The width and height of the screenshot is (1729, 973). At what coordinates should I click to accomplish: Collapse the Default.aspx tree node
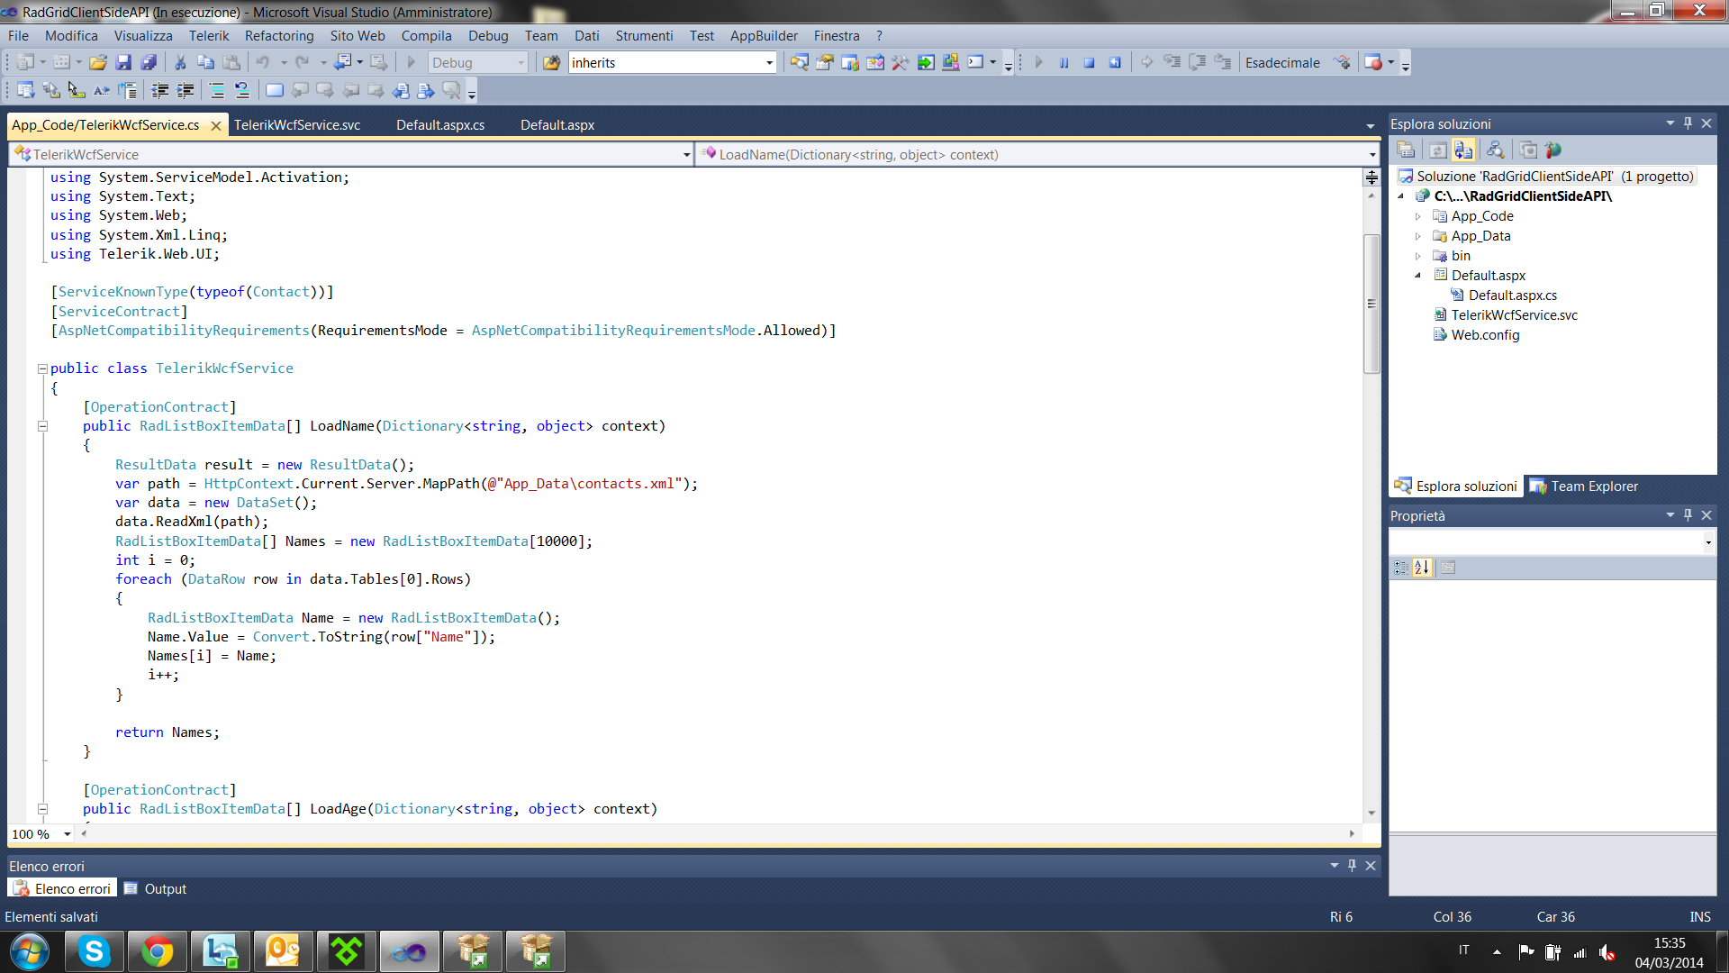(x=1418, y=276)
